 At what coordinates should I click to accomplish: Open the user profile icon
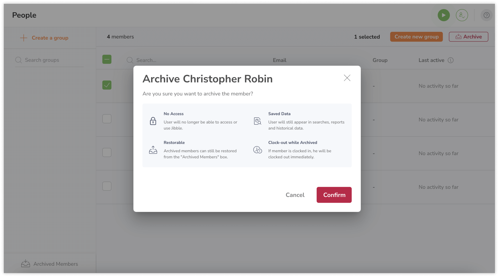[462, 15]
